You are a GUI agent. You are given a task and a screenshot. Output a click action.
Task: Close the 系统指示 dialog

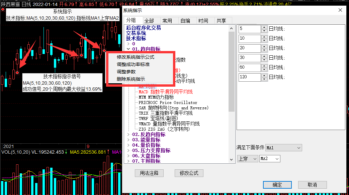(340, 10)
